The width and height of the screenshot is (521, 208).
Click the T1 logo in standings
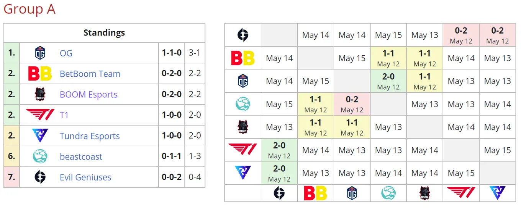click(40, 115)
